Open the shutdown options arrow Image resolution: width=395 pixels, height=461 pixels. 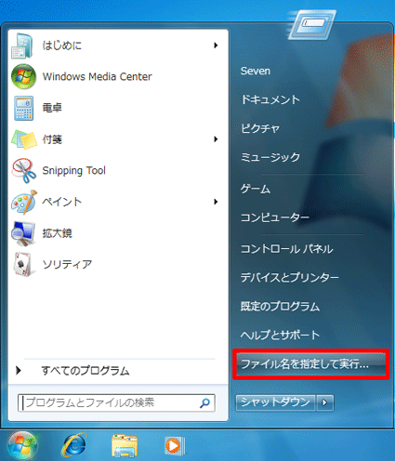pos(324,402)
